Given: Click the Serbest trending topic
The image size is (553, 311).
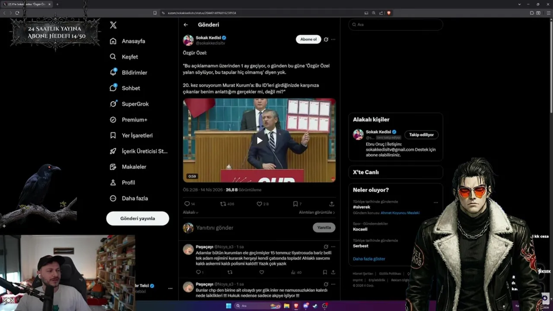Looking at the screenshot, I should coord(361,246).
